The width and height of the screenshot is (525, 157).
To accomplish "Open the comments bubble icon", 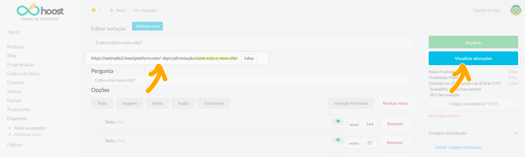I will click(x=94, y=10).
